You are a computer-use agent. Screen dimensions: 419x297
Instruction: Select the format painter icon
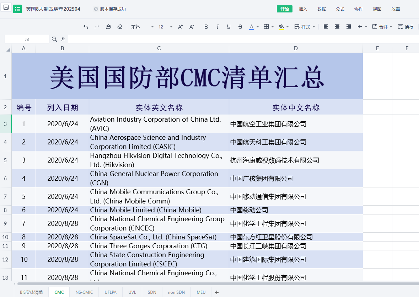108,27
